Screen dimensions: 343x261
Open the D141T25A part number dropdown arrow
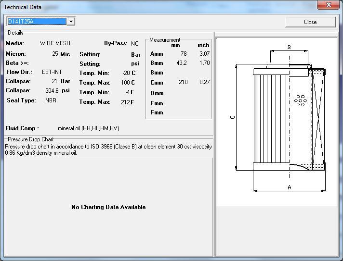click(x=71, y=21)
